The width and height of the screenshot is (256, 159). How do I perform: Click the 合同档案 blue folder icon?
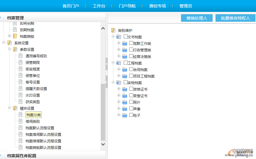coord(125,70)
